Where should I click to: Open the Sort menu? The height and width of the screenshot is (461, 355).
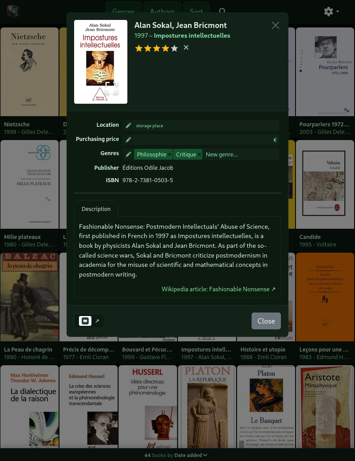[x=196, y=11]
